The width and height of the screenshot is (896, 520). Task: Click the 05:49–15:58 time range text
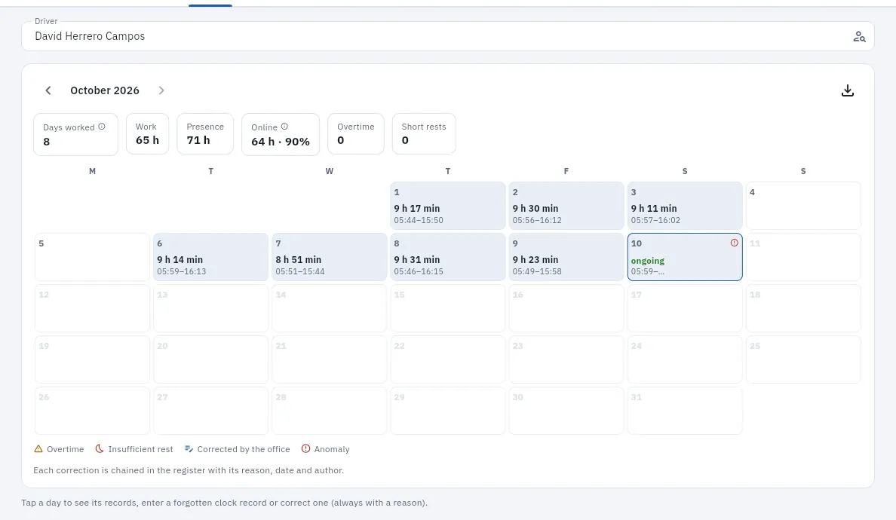(537, 272)
